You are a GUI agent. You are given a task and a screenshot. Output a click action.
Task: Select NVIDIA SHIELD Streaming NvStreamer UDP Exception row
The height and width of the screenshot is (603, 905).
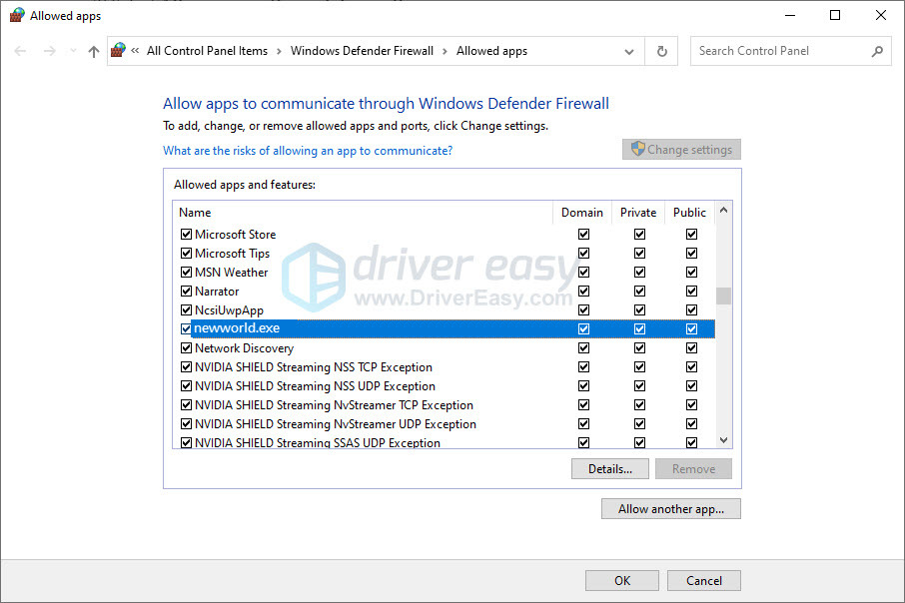444,424
